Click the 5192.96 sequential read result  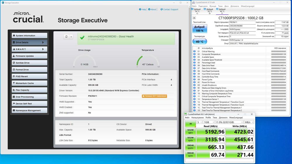pos(211,132)
